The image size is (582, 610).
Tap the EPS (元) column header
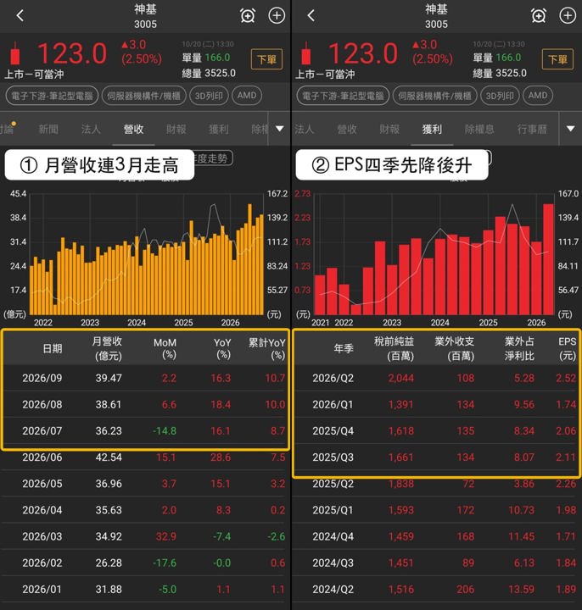click(x=568, y=348)
